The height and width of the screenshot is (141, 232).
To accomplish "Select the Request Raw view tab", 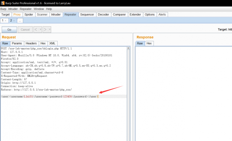I will 5,43.
